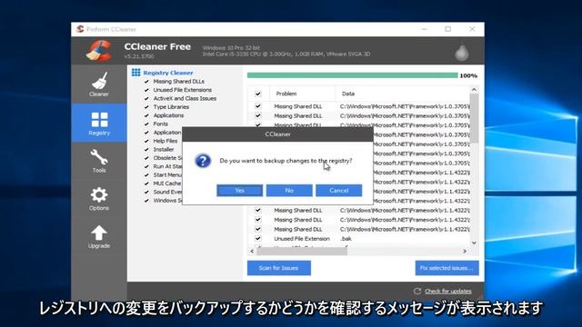Click the CCleaner logo in header
Screen dimensions: 582x327
99,51
